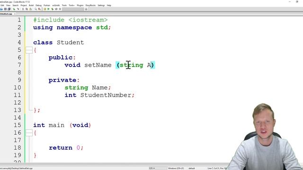Click the Paste clipboard toolbar icon
This screenshot has height=170, width=303.
pyautogui.click(x=30, y=9)
